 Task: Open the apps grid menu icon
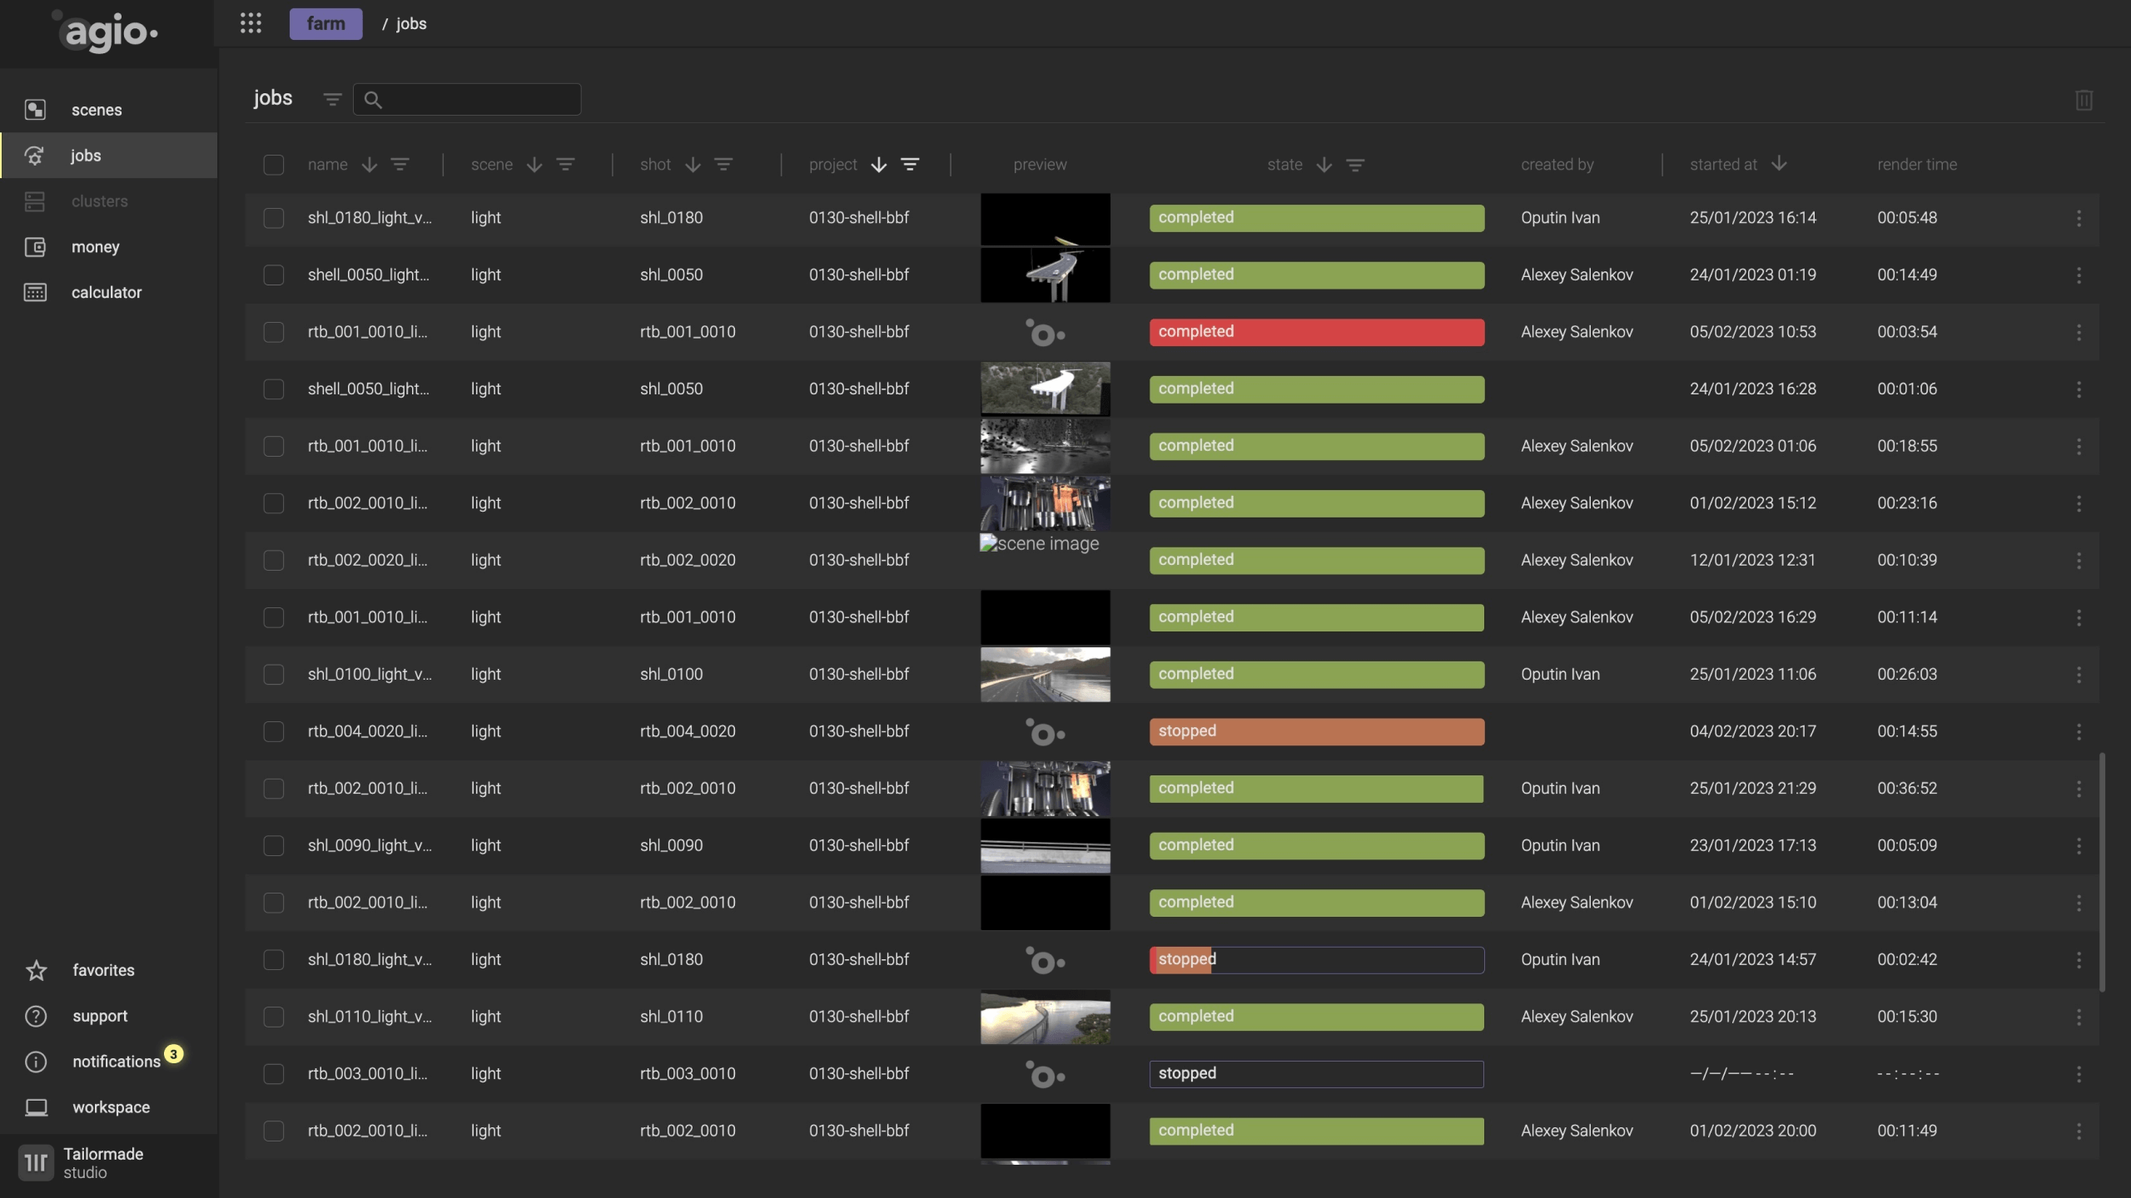tap(251, 23)
